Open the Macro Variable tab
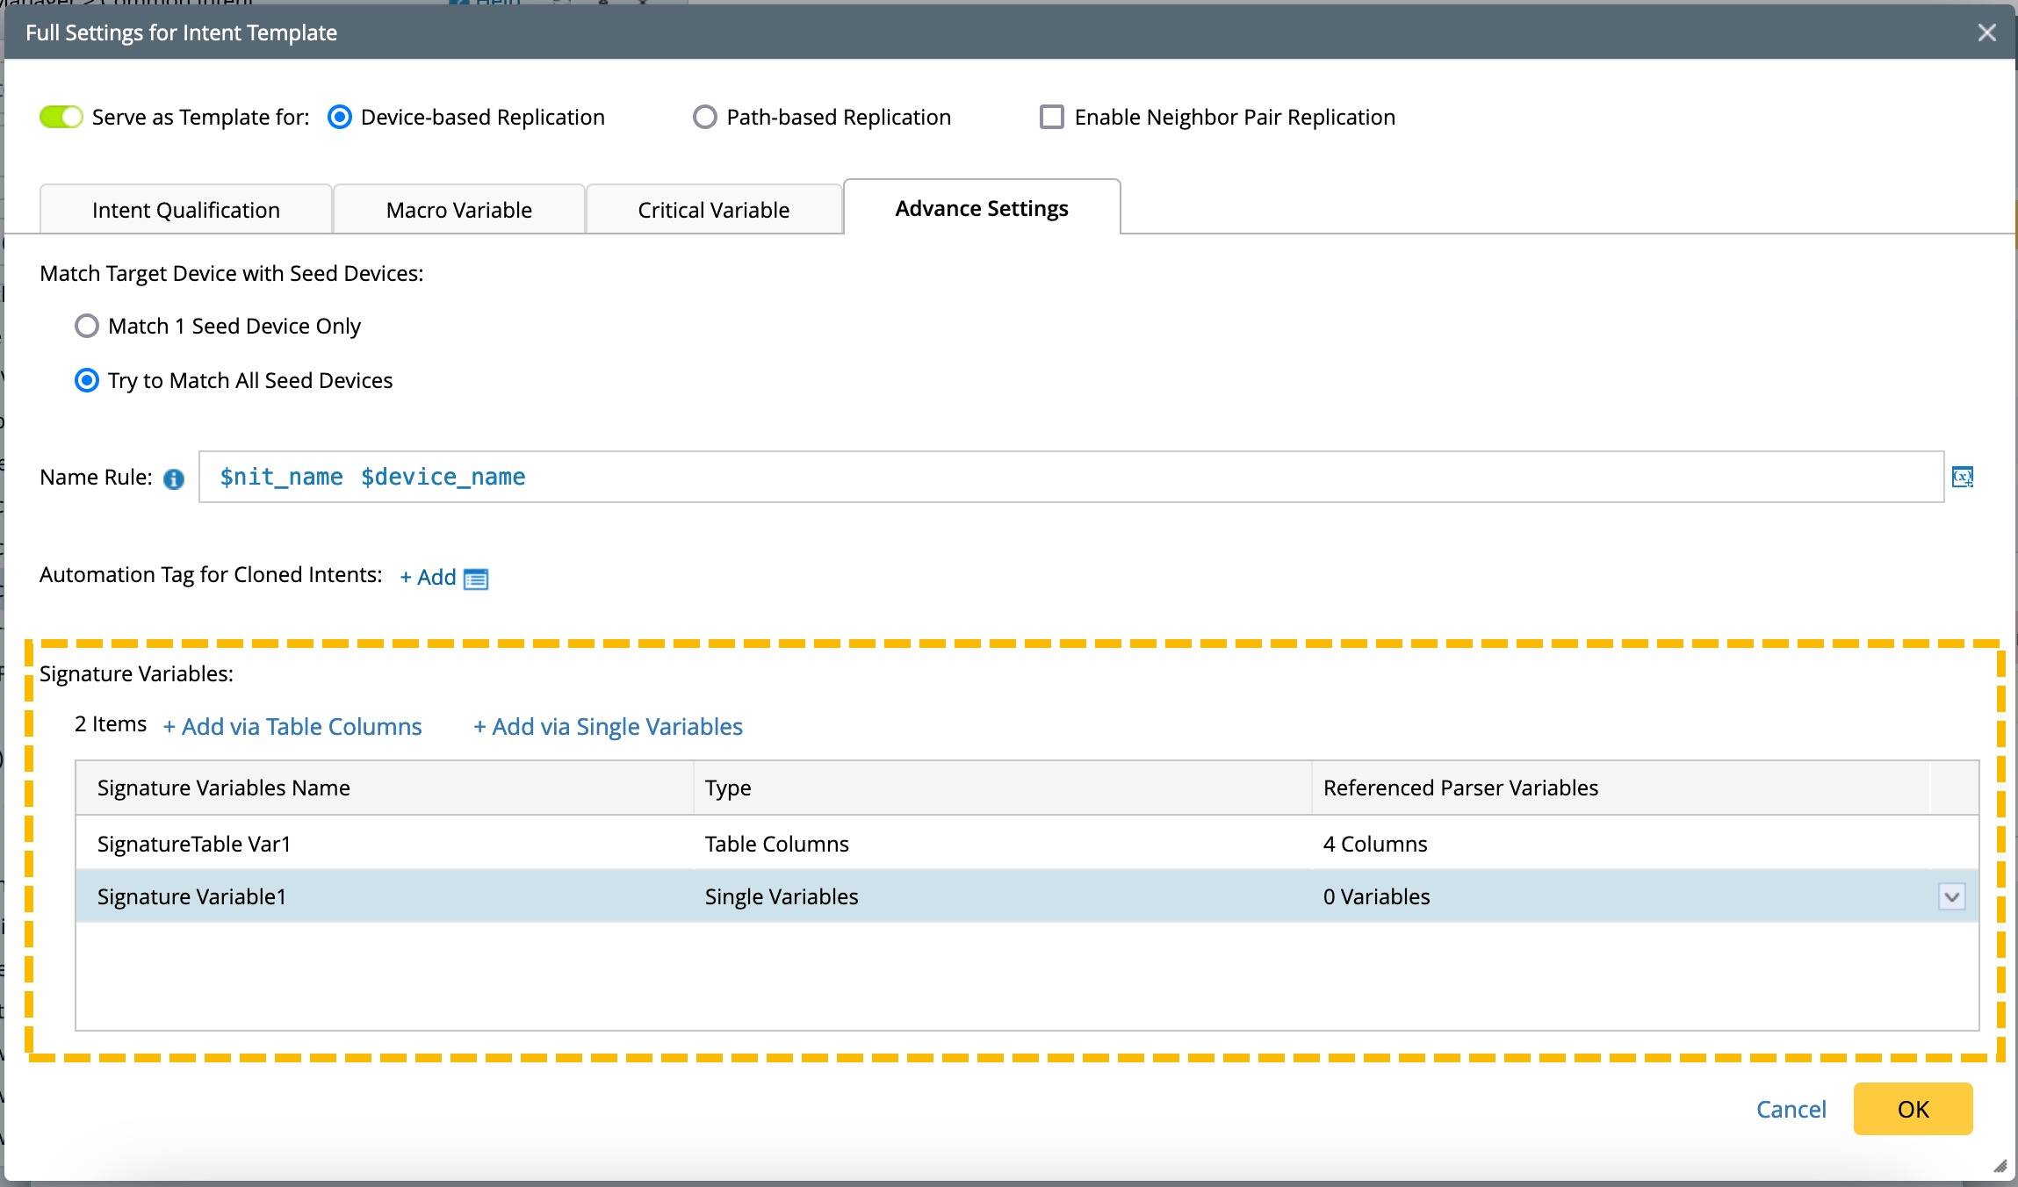Image resolution: width=2018 pixels, height=1187 pixels. 458,210
